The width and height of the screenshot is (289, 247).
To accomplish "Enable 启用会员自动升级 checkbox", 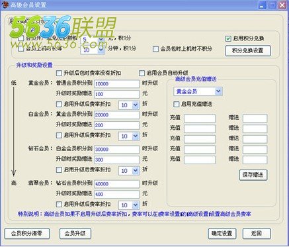I will 142,73.
